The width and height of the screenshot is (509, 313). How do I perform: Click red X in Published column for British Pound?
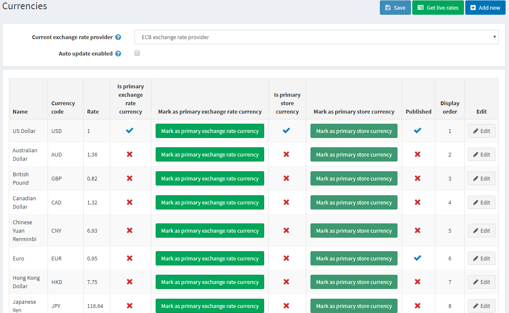point(417,178)
